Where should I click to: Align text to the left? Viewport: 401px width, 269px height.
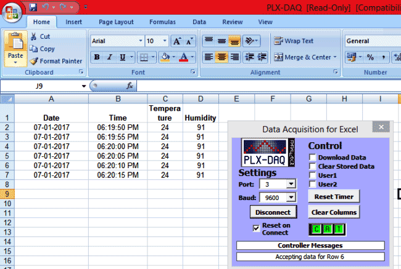tap(209, 57)
